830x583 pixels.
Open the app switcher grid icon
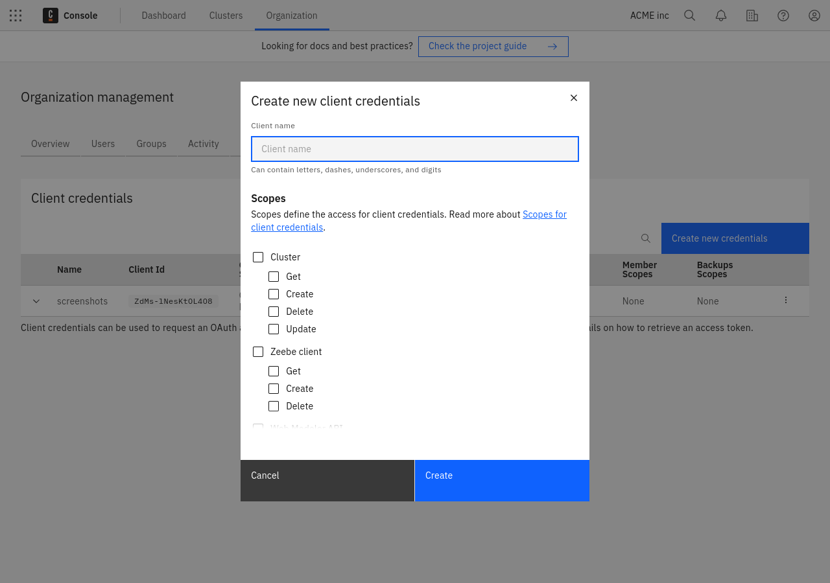(x=16, y=16)
